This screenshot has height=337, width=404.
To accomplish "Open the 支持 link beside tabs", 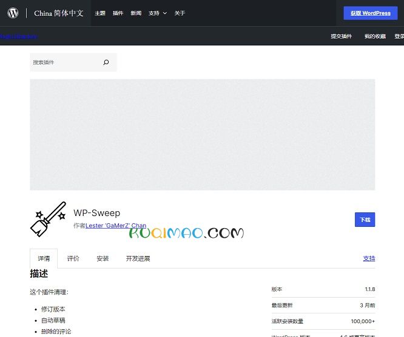I will 369,258.
